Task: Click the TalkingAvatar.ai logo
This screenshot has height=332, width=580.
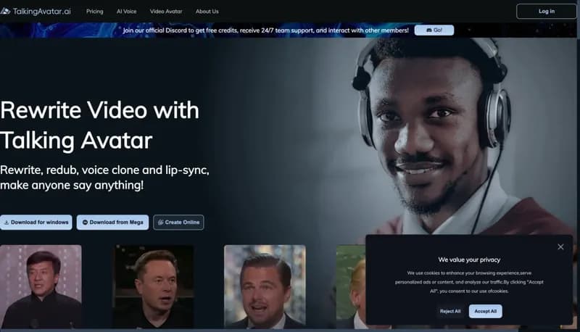Action: point(36,12)
